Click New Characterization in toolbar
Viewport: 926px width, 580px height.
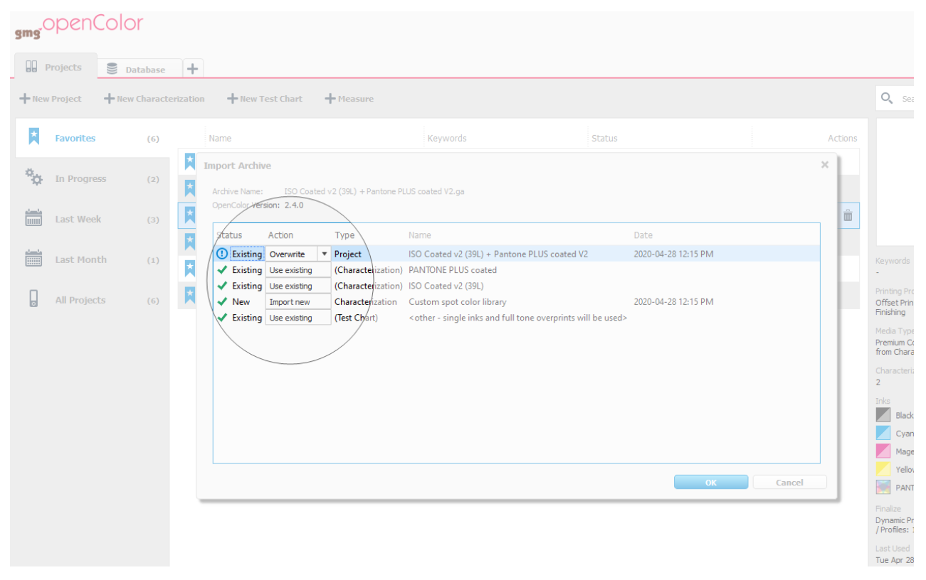coord(154,99)
